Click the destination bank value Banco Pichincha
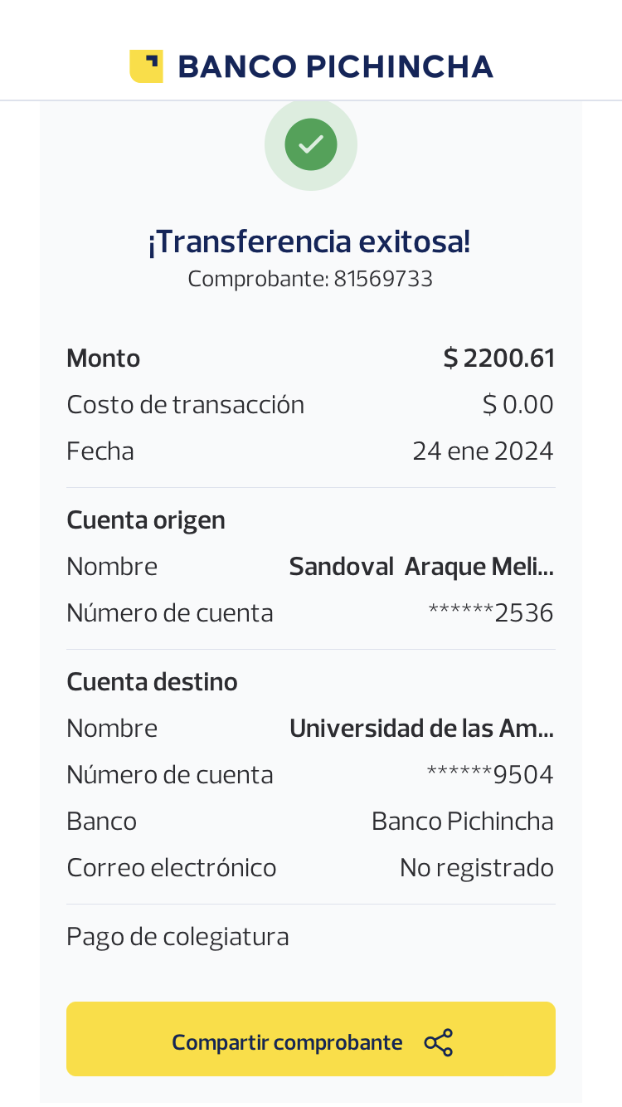Image resolution: width=622 pixels, height=1107 pixels. click(x=462, y=822)
